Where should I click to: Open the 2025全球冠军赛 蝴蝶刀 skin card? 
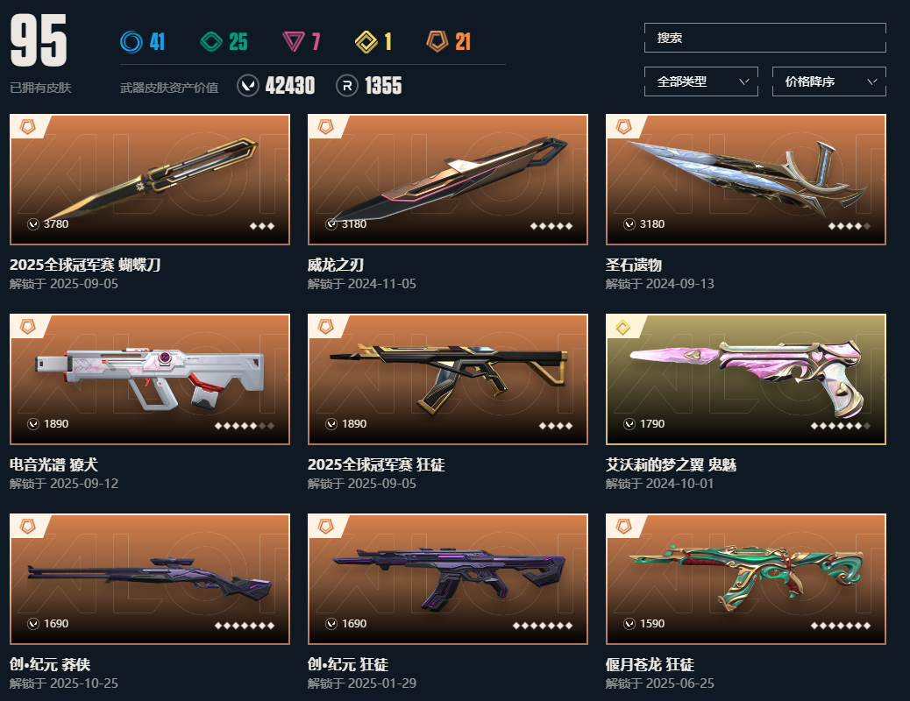150,180
